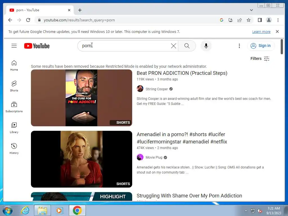
Task: Open the tab search dropdown chevron
Action: pos(251,10)
